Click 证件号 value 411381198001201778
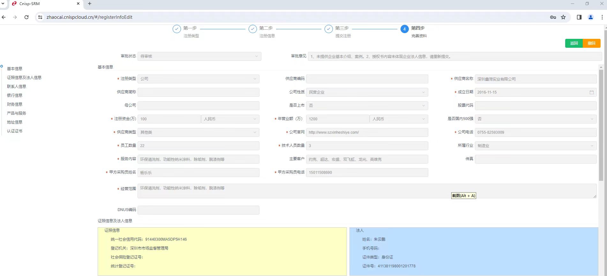 (x=397, y=266)
